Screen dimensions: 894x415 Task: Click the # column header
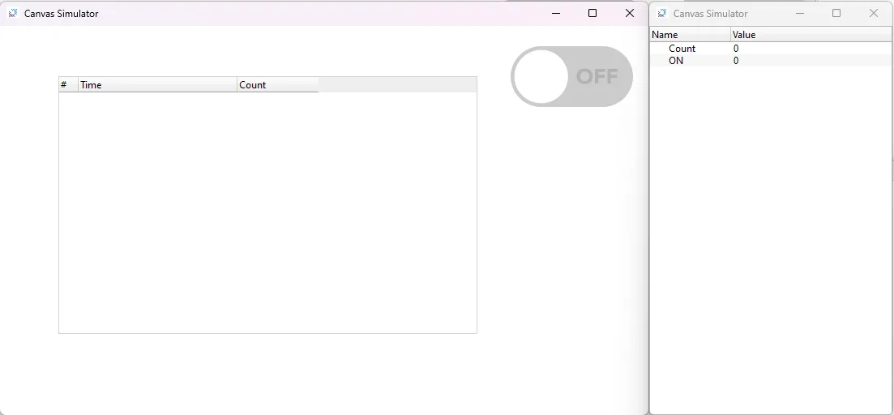[x=68, y=85]
